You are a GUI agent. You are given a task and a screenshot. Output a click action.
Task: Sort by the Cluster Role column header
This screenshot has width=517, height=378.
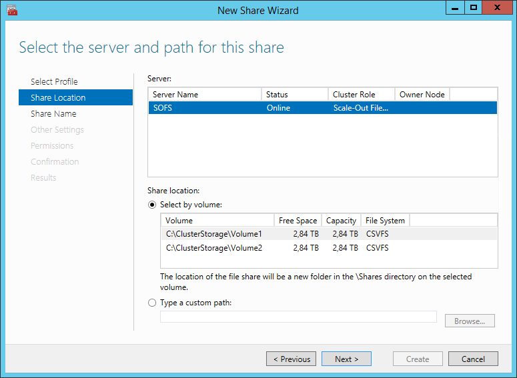pyautogui.click(x=362, y=95)
